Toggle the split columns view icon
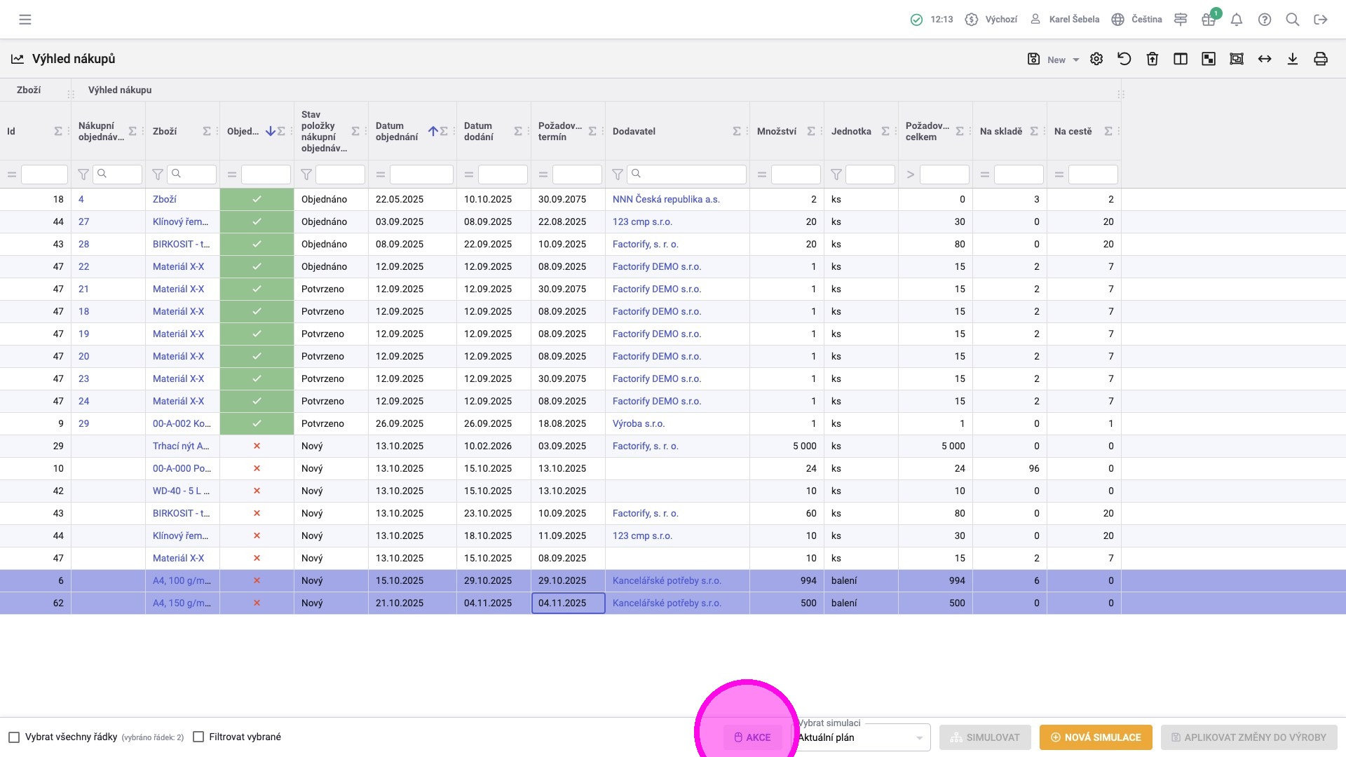 click(x=1181, y=60)
